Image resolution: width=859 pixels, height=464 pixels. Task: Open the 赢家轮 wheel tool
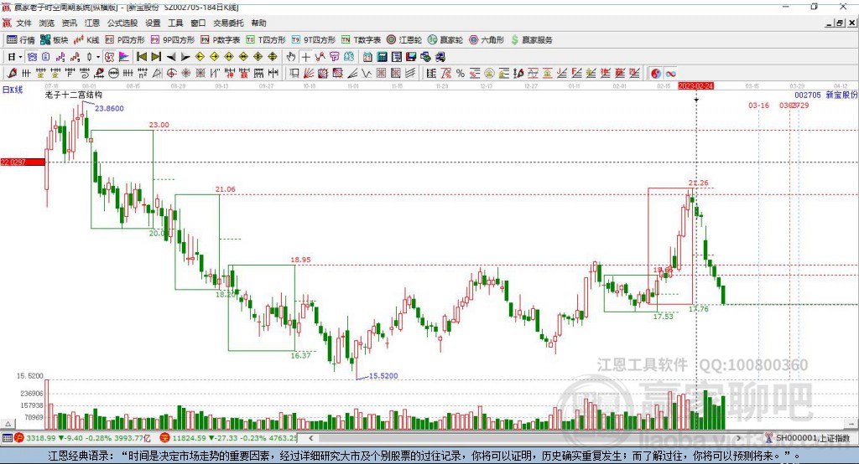coord(445,40)
